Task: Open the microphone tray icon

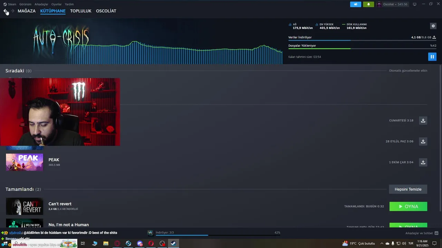Action: coord(393,244)
